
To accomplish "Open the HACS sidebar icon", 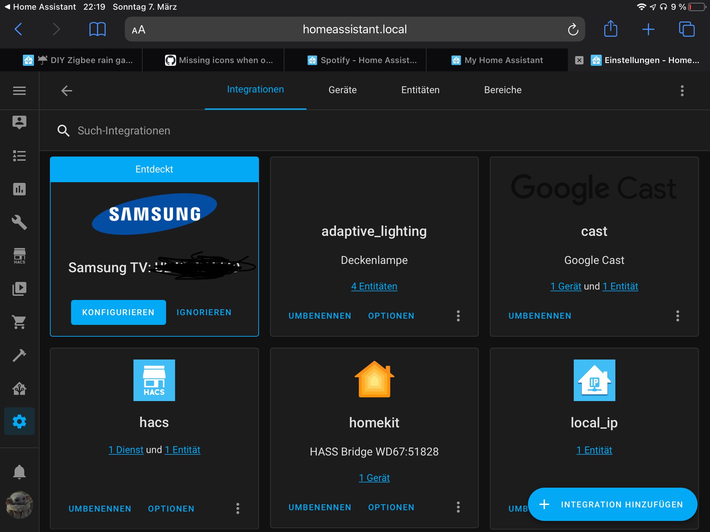I will (19, 256).
